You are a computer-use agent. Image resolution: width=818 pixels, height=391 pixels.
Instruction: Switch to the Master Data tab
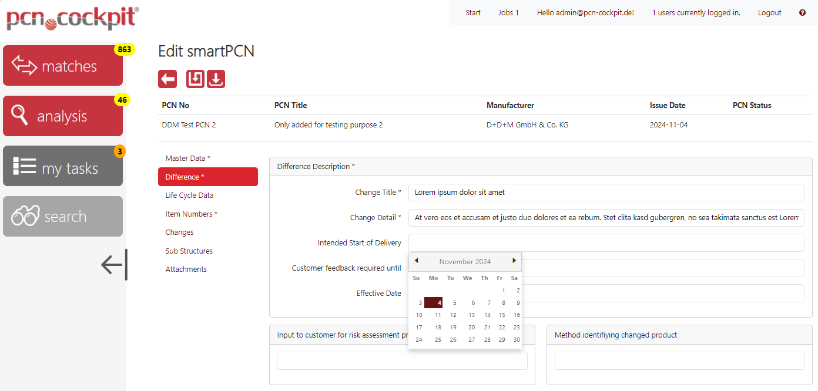click(186, 158)
